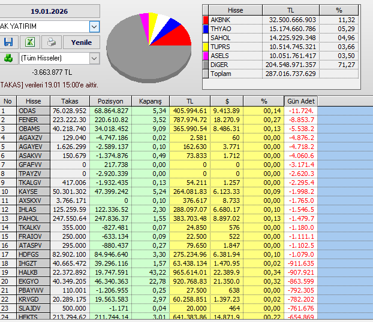Image resolution: width=373 pixels, height=322 pixels.
Task: Expand the (Tüm Hisseler) dropdown arrow
Action: (94, 58)
